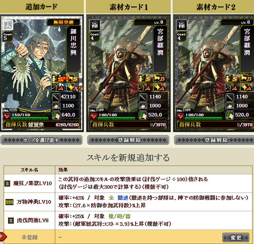Click the 極 rarity badge on 素材カード1
This screenshot has width=254, height=244.
(x=95, y=25)
